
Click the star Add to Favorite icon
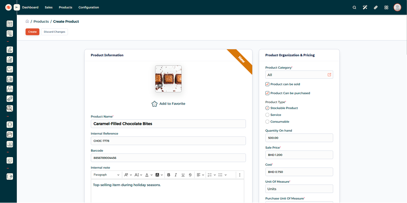click(x=154, y=104)
